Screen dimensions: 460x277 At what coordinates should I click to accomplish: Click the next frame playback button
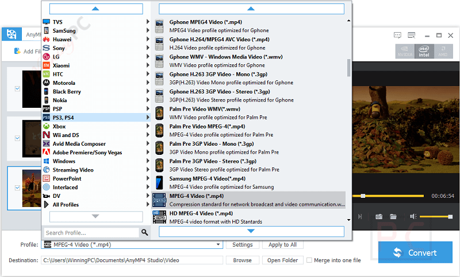click(360, 216)
